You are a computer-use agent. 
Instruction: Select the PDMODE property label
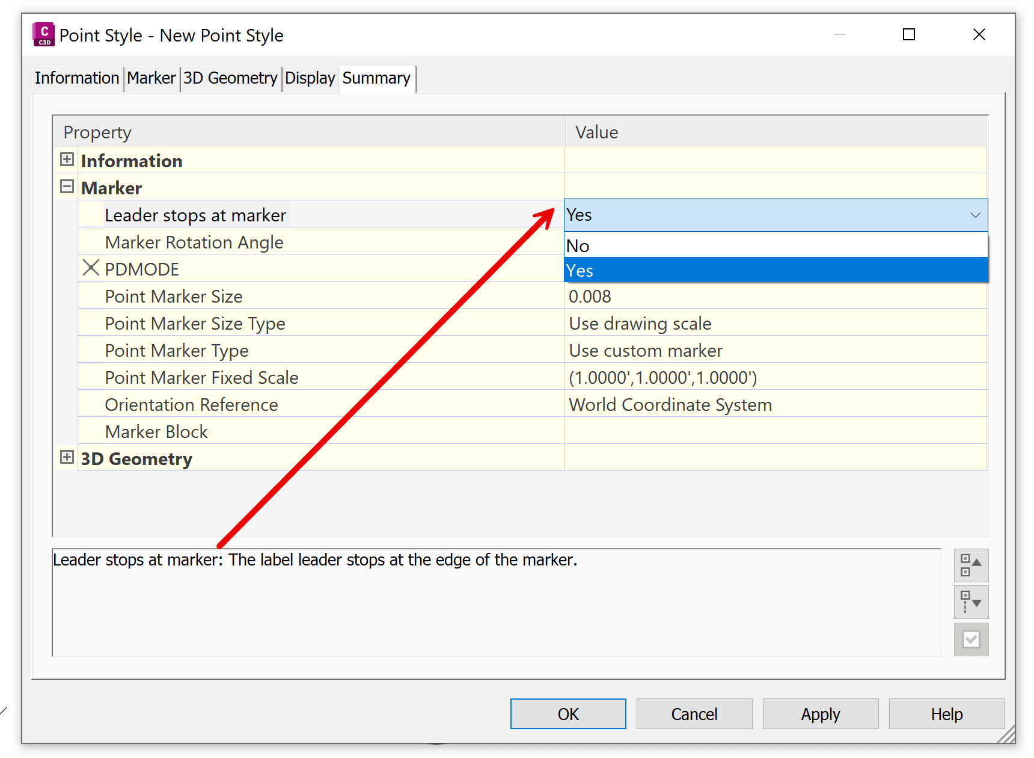[x=142, y=269]
